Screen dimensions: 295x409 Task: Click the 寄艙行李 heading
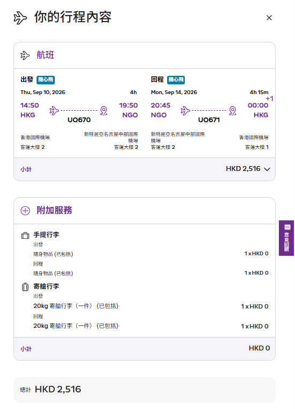tap(46, 286)
